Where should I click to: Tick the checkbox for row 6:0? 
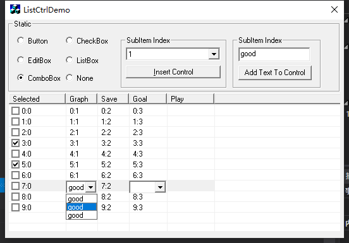tap(15, 175)
